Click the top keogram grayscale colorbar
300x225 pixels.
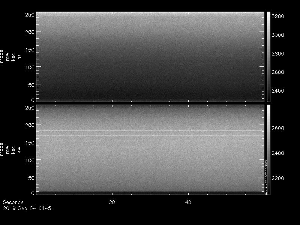click(x=268, y=57)
